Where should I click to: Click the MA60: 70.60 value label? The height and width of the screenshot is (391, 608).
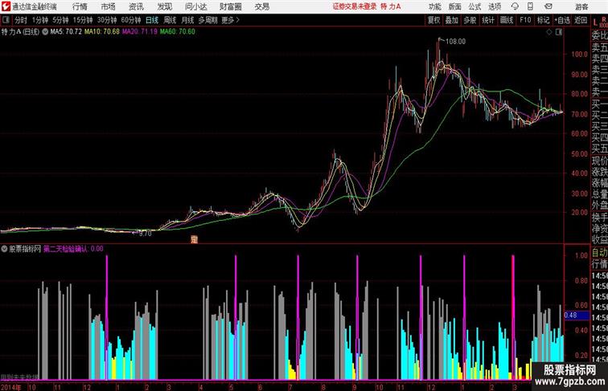[178, 32]
